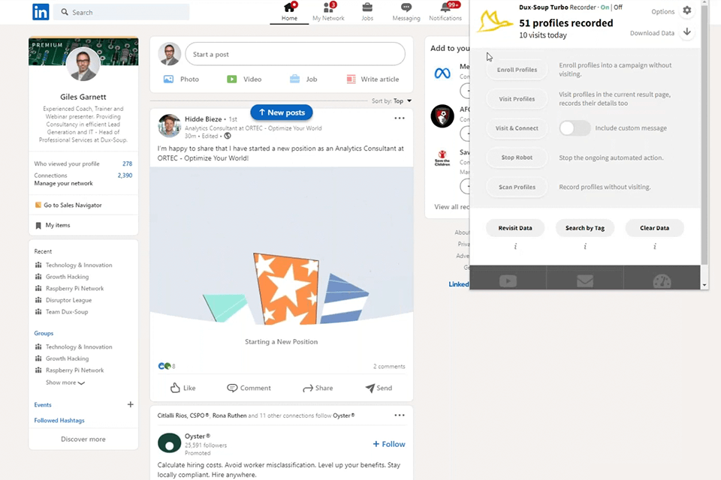The width and height of the screenshot is (721, 480).
Task: Toggle the Include custom message switch
Action: [575, 127]
